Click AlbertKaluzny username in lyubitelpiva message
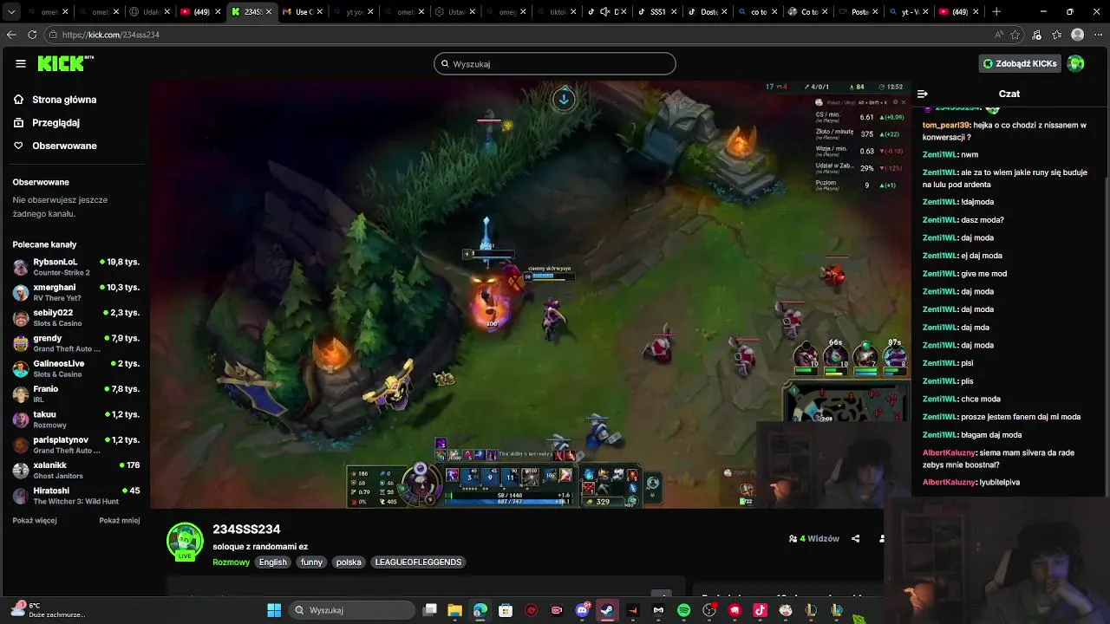Viewport: 1110px width, 624px height. click(949, 482)
